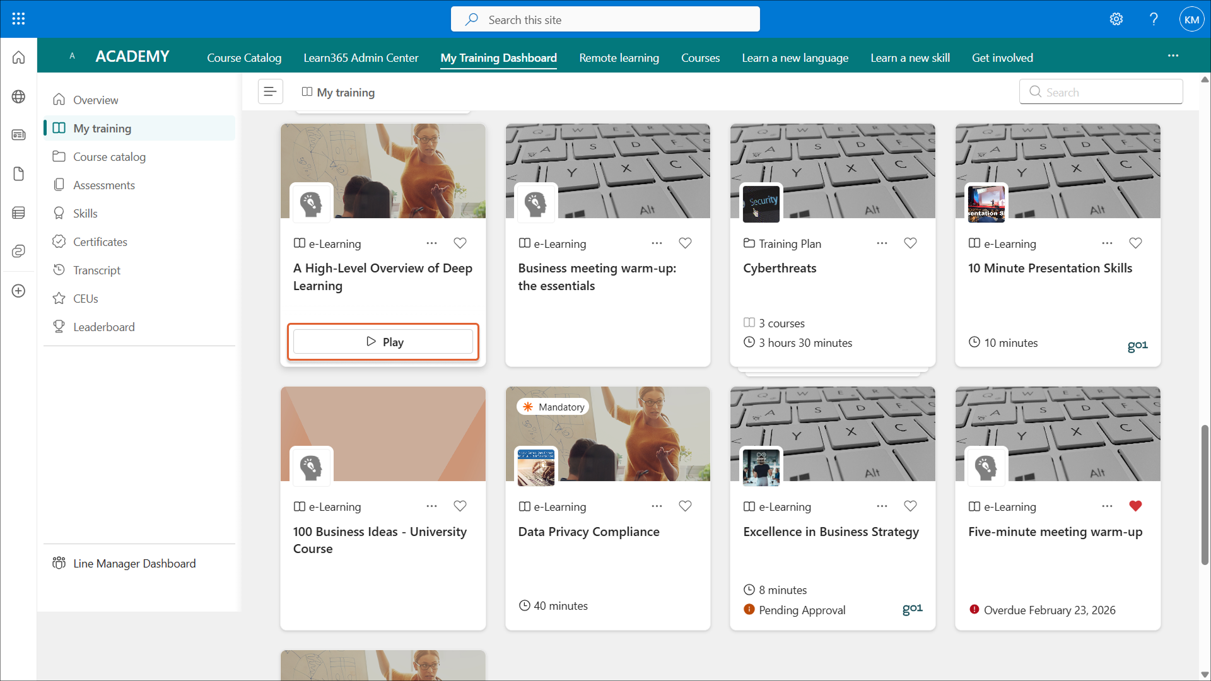Open more options for Five-minute meeting warm-up
Screen dimensions: 1211x681
click(x=1107, y=506)
